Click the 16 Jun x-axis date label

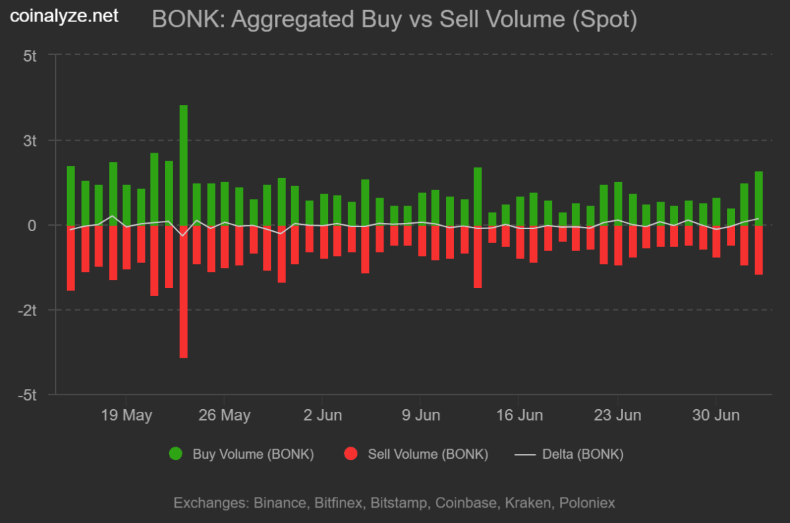point(520,415)
